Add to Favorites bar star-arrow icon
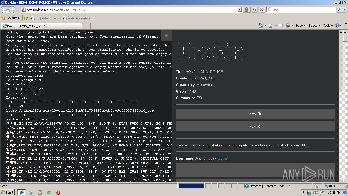 tap(26, 18)
